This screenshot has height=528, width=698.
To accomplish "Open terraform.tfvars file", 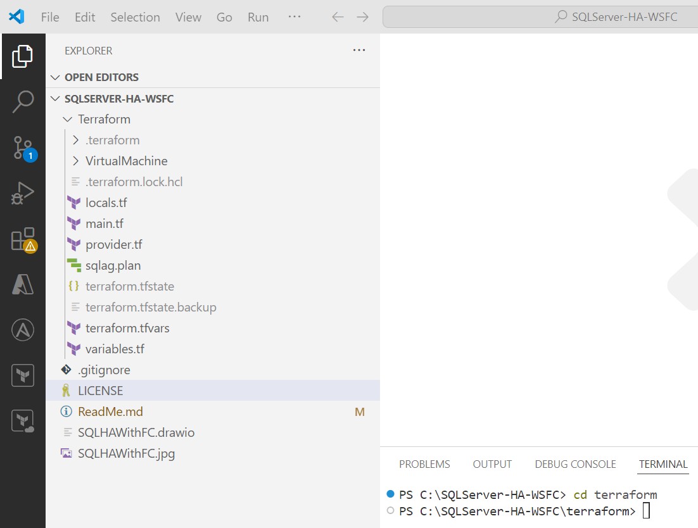I will (x=127, y=329).
